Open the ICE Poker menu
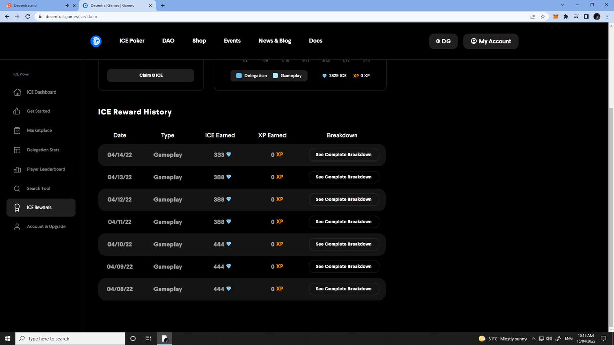Viewport: 614px width, 345px height. [x=132, y=41]
